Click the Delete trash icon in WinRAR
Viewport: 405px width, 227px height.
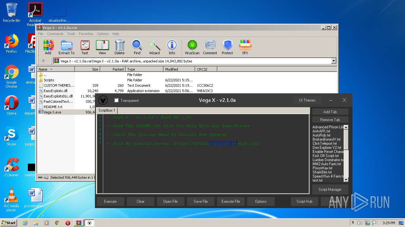click(120, 47)
